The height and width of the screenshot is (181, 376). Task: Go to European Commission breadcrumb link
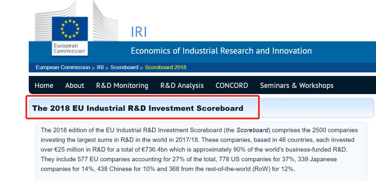[x=63, y=68]
